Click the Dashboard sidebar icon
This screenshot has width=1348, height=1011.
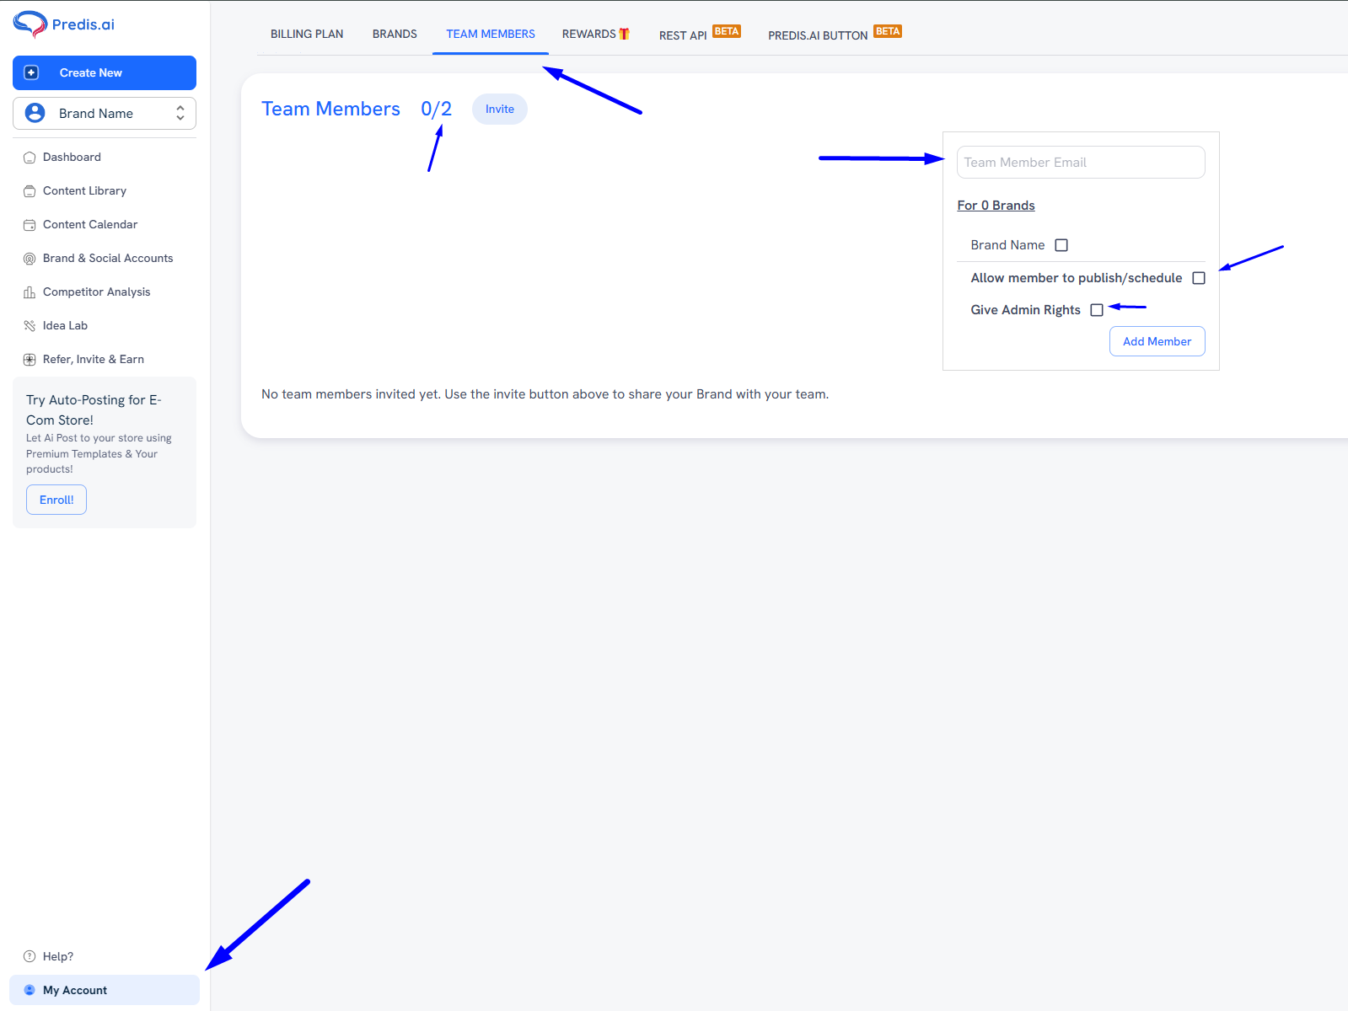tap(30, 158)
